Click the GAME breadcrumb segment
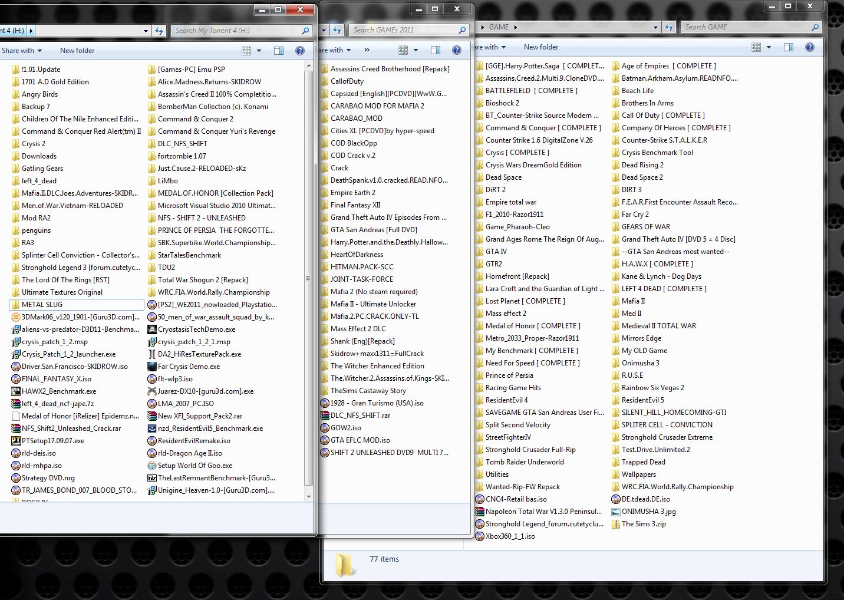The image size is (844, 600). pos(499,27)
